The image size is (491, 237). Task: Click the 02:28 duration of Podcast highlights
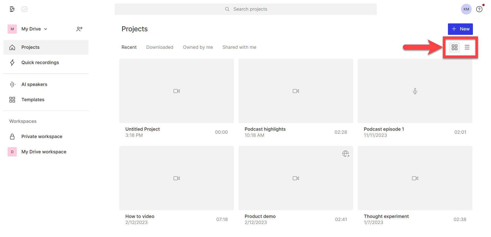[x=341, y=132]
